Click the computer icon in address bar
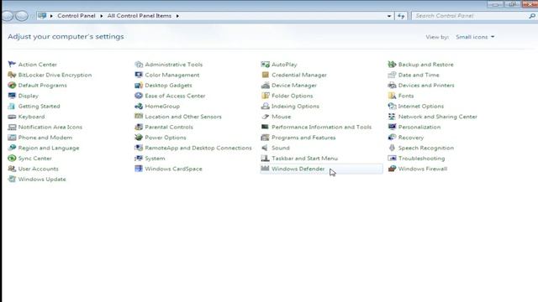The width and height of the screenshot is (538, 302). pos(42,16)
